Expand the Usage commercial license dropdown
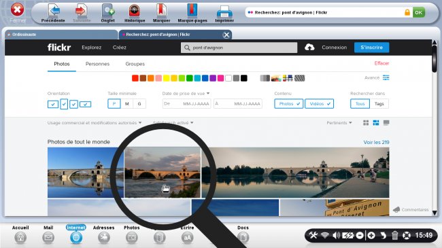The width and height of the screenshot is (442, 248). coord(95,123)
